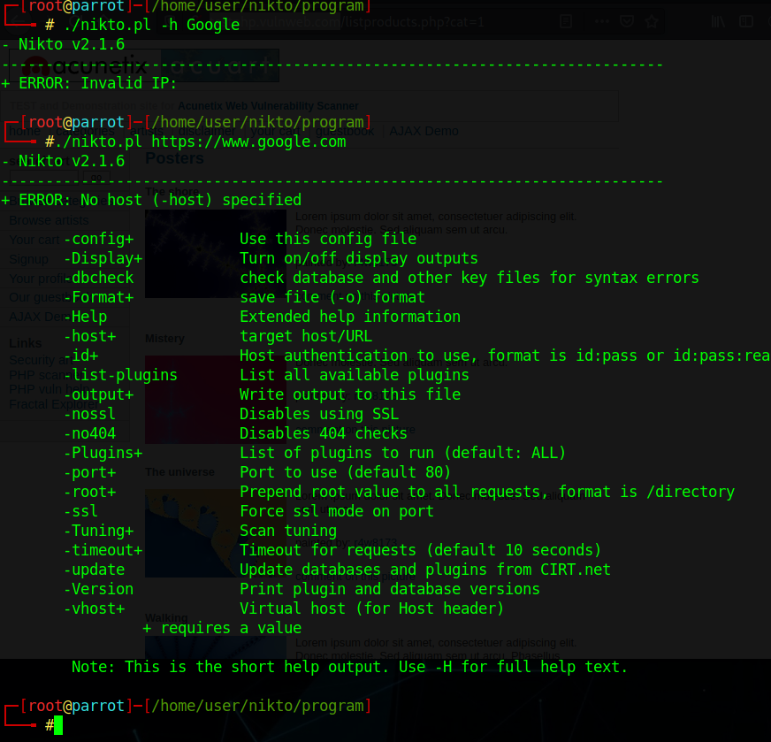Screen dimensions: 771x742
Task: Click description 'target host/URL'
Action: 306,336
